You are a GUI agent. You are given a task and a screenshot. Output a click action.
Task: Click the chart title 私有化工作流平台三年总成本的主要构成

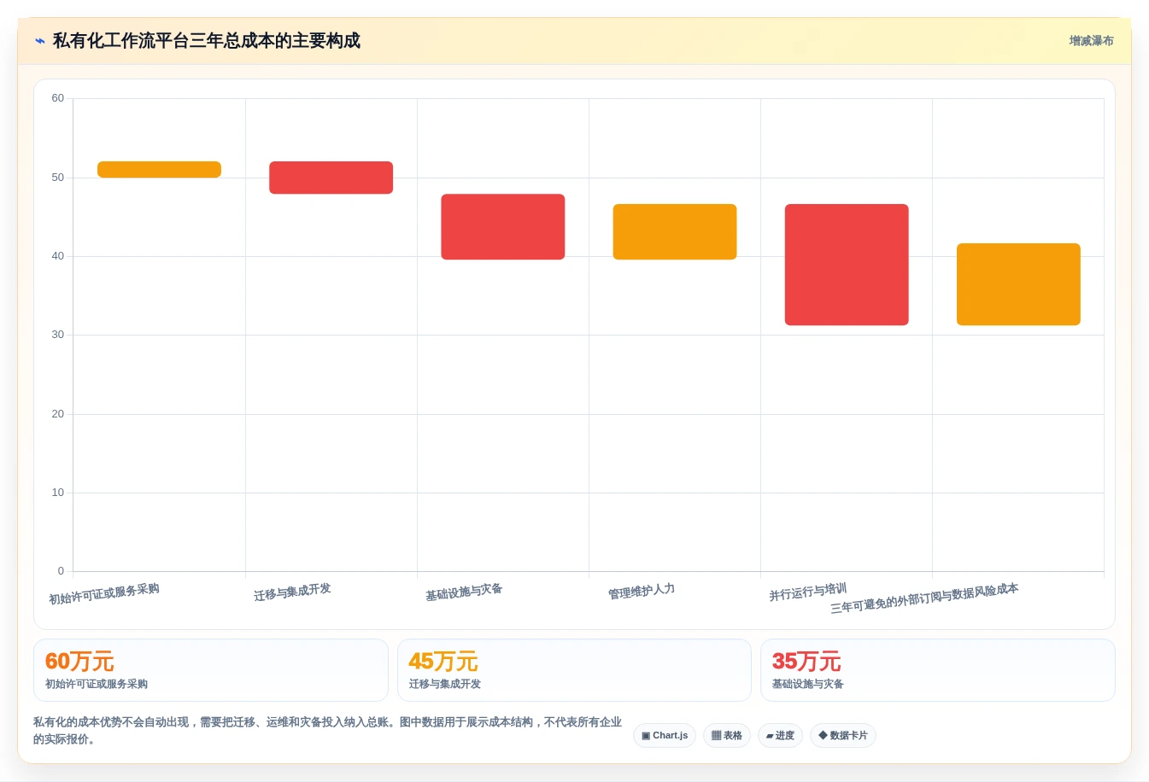pyautogui.click(x=207, y=41)
